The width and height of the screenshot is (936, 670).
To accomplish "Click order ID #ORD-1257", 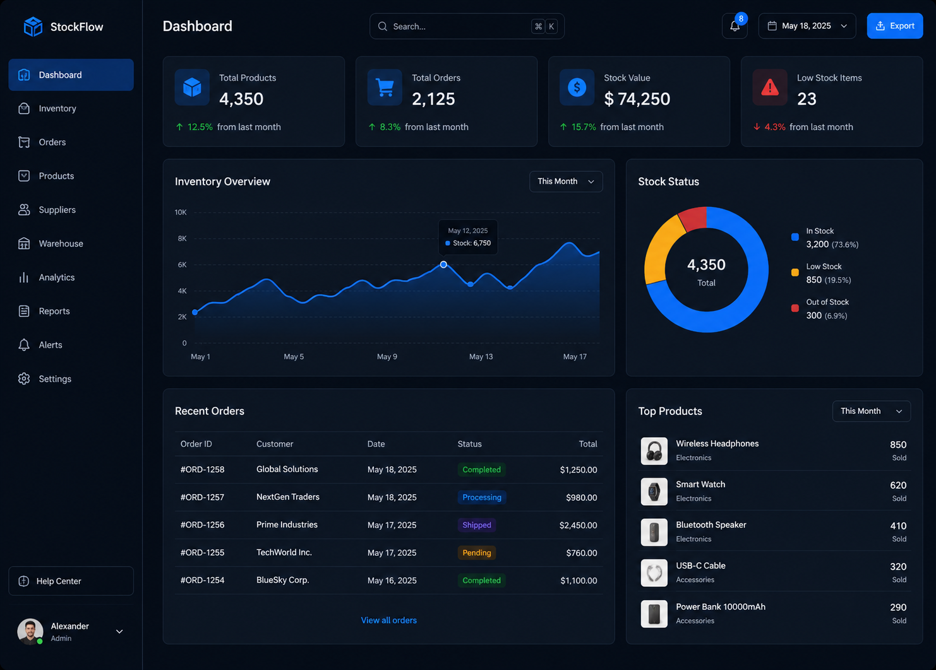I will [202, 497].
